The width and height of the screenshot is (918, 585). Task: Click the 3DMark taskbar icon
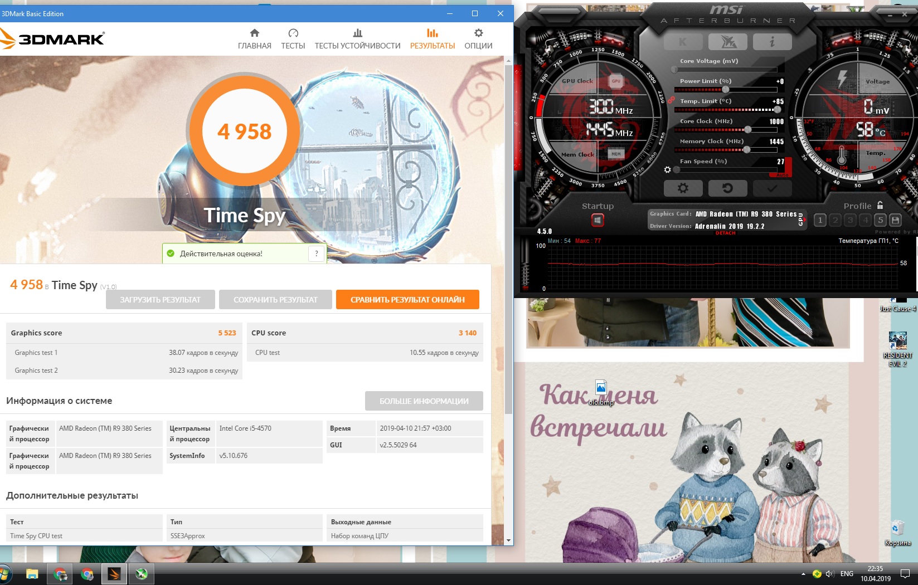(114, 574)
